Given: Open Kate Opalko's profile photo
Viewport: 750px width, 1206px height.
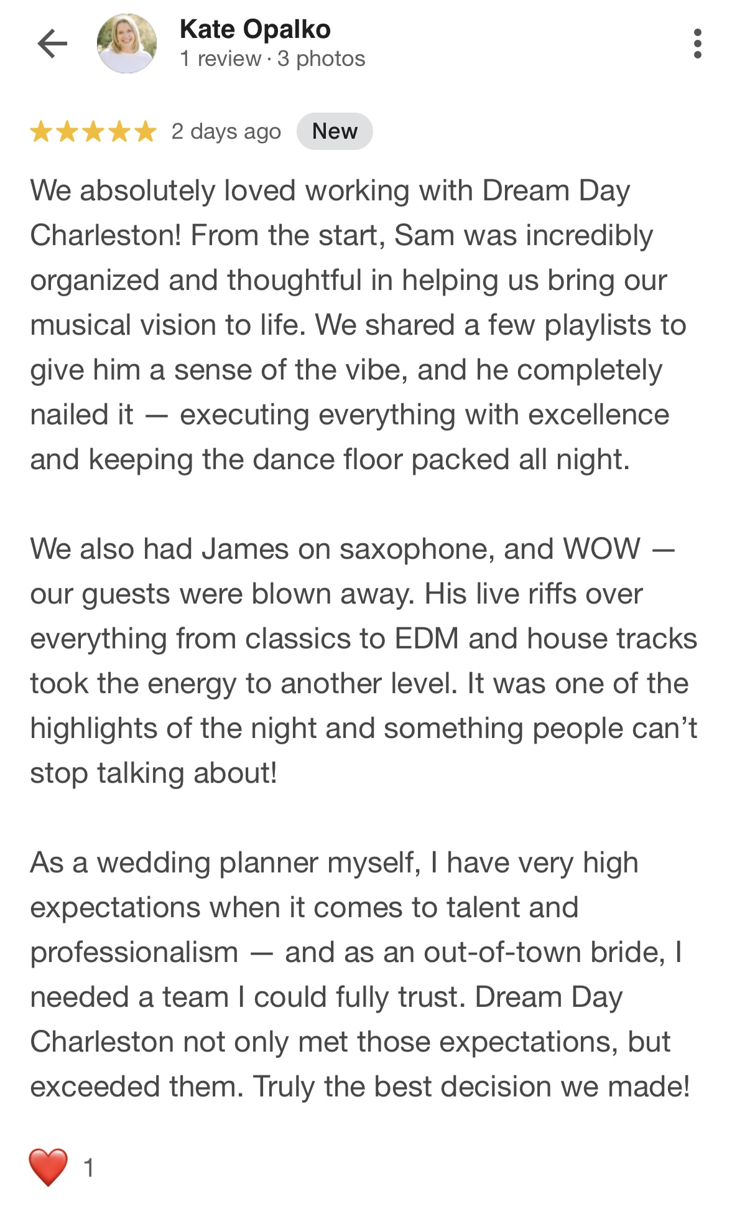Looking at the screenshot, I should pyautogui.click(x=127, y=44).
